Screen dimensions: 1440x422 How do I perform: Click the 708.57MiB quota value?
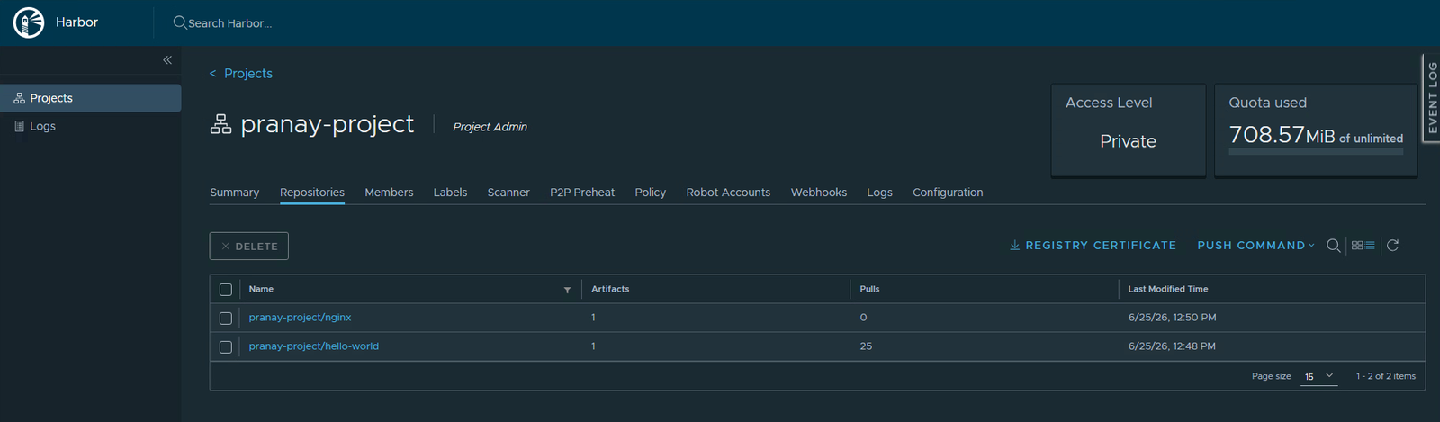click(x=1282, y=135)
